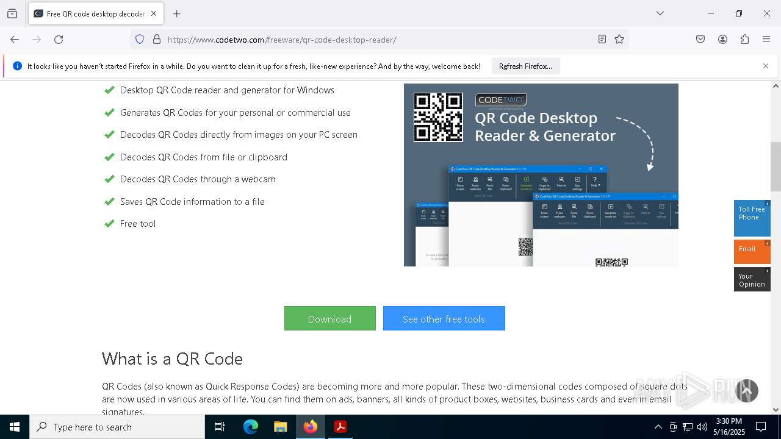Open Firefox account icon
Viewport: 781px width, 439px height.
click(722, 40)
